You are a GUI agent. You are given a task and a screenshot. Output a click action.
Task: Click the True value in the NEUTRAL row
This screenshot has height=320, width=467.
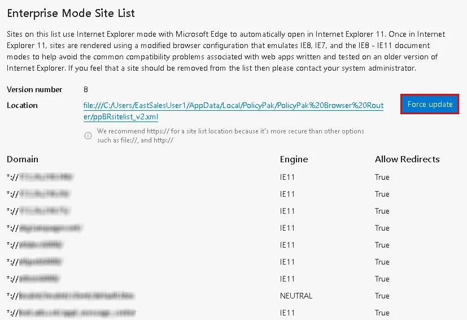[382, 296]
